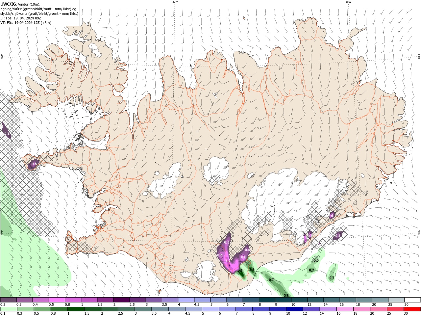Select the 0.5 swatch in green rain scale
The width and height of the screenshot is (421, 316).
pyautogui.click(x=42, y=309)
